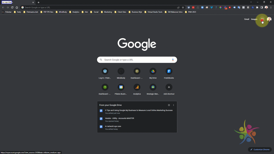Start a voice search with the microphone
This screenshot has height=154, width=274.
pyautogui.click(x=173, y=60)
